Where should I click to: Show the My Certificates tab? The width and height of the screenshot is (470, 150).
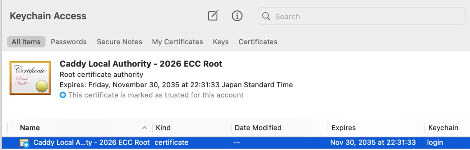[177, 42]
